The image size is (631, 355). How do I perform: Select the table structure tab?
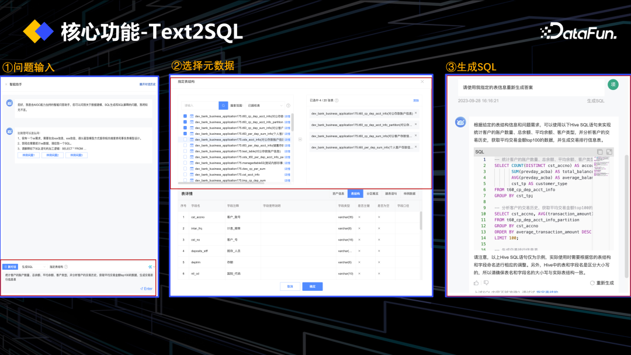(x=355, y=194)
